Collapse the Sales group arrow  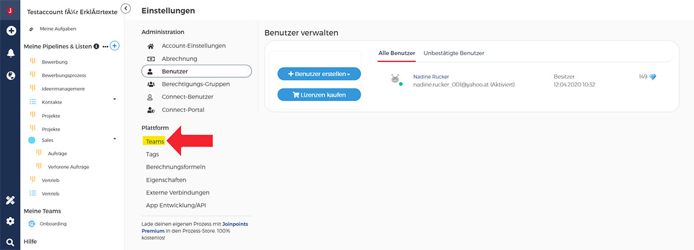click(x=115, y=139)
